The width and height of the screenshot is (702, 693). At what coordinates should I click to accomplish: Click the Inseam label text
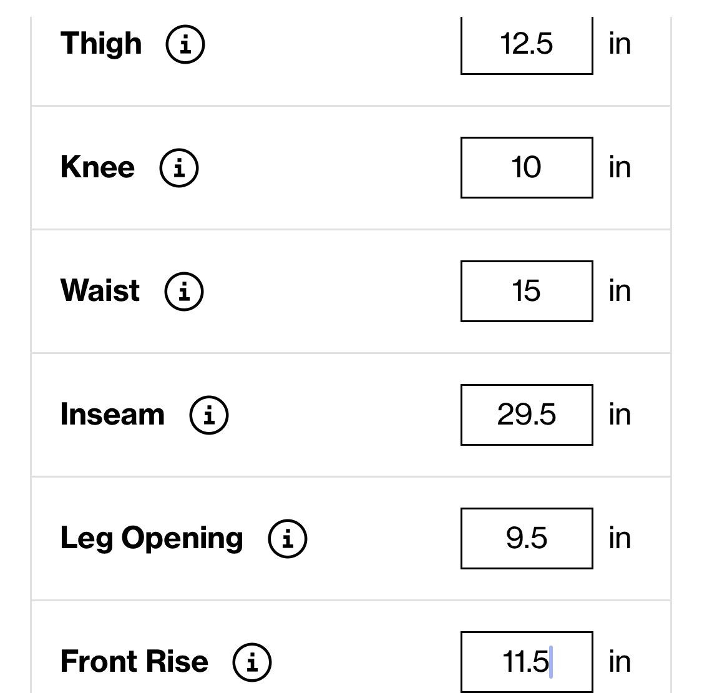pyautogui.click(x=113, y=414)
